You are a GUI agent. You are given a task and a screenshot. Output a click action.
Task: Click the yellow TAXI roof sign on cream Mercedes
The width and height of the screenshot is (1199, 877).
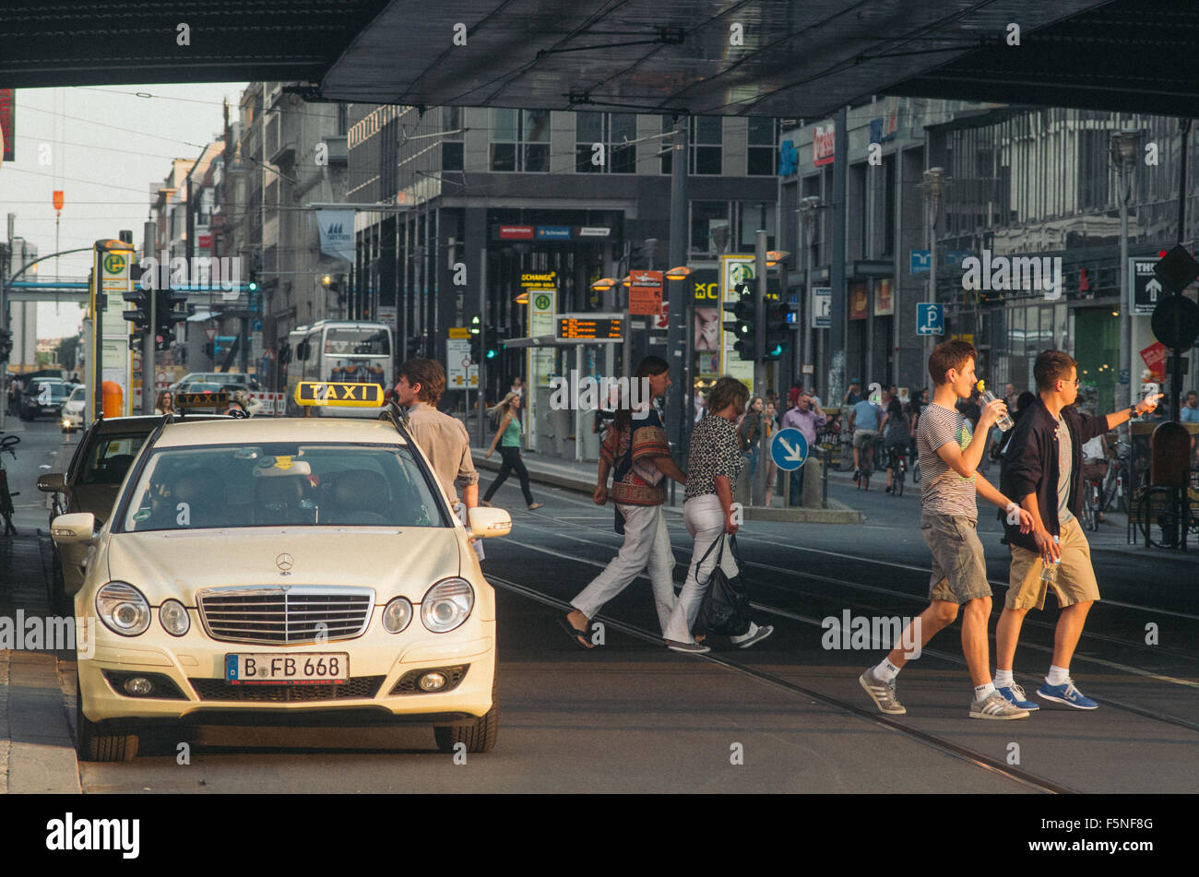click(x=338, y=395)
